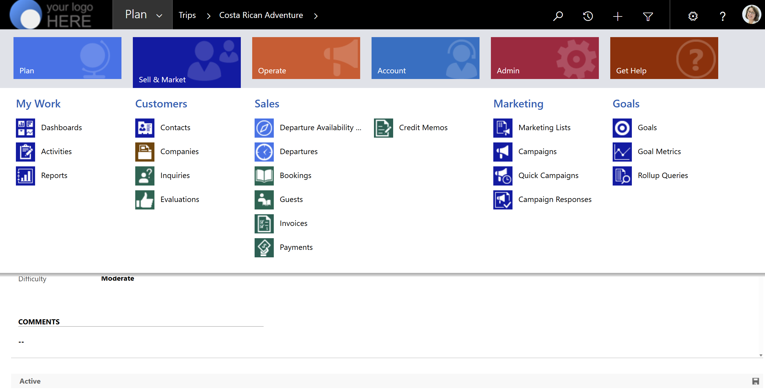
Task: Open the Get Help tile
Action: (x=664, y=58)
